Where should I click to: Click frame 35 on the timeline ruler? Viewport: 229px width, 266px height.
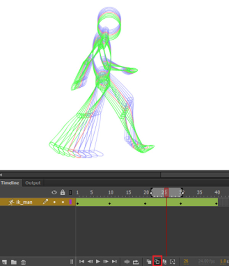click(x=200, y=192)
